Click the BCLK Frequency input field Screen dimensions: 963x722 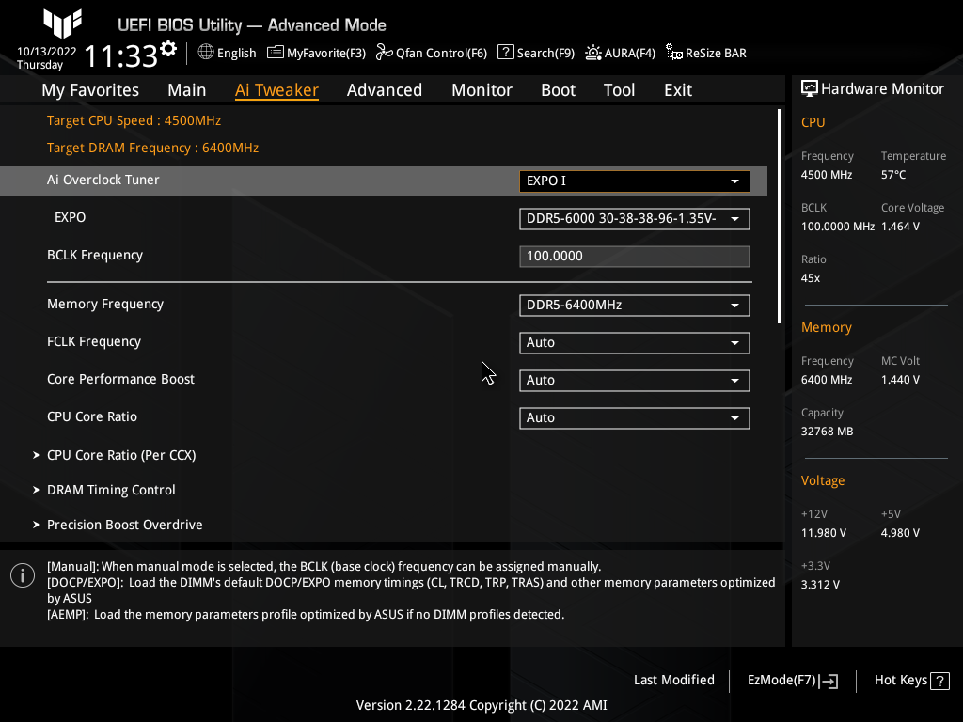click(x=635, y=257)
